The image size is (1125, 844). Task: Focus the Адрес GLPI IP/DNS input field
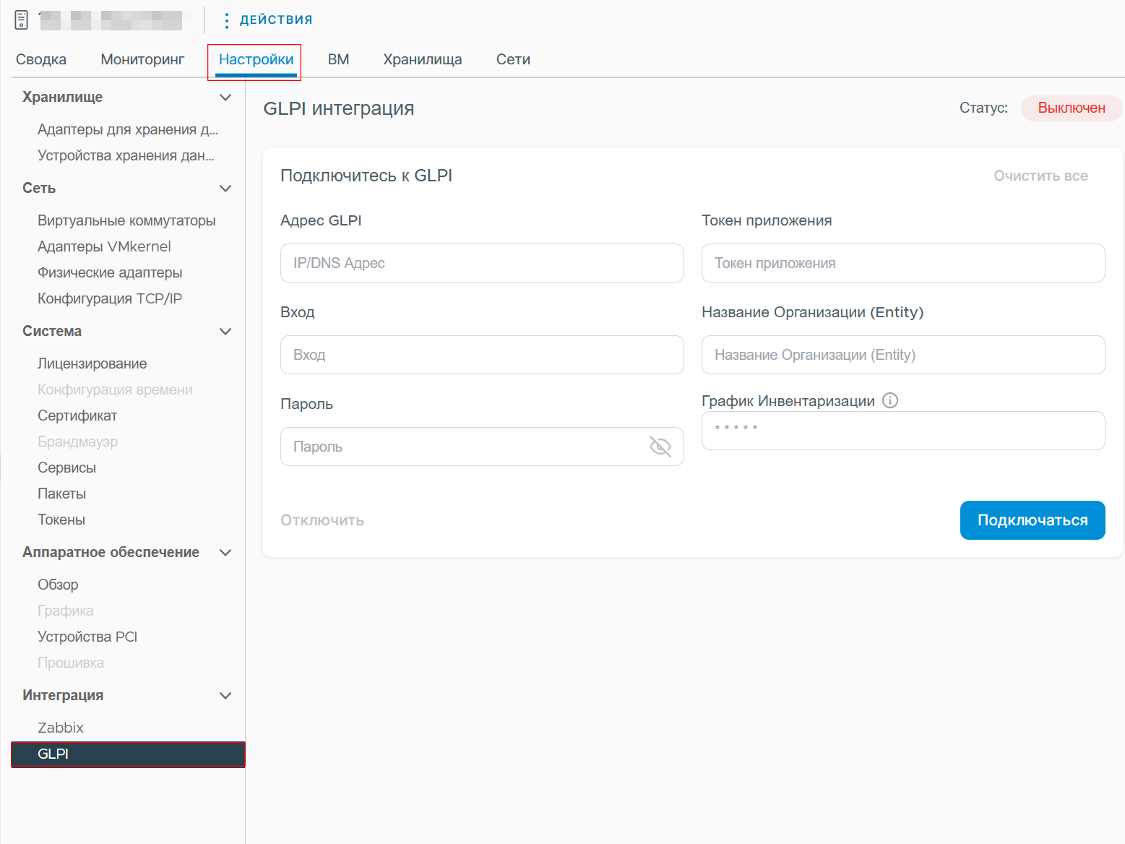[482, 263]
